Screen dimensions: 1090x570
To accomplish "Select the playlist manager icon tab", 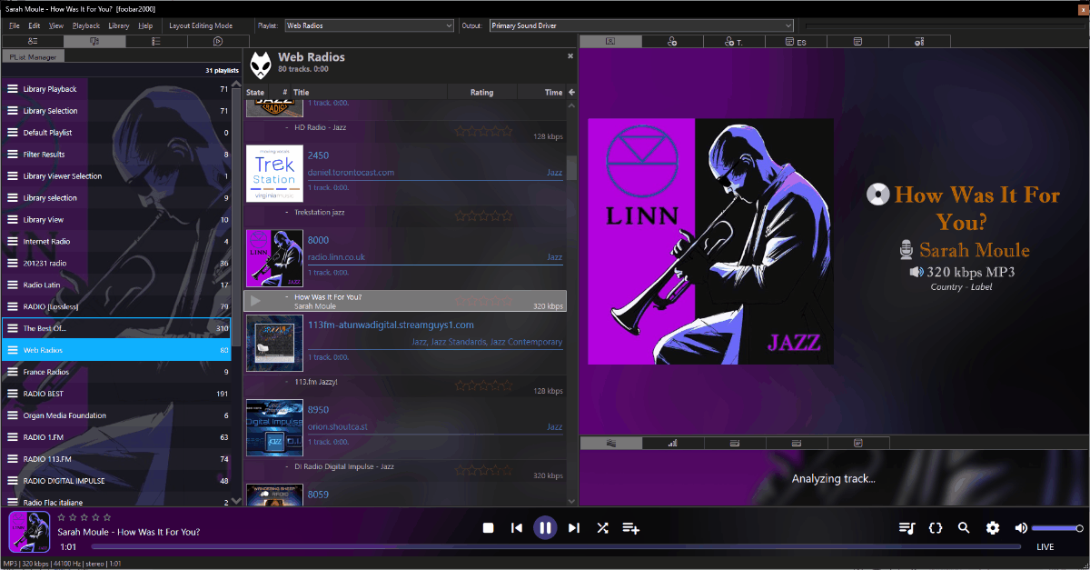I will click(x=94, y=41).
